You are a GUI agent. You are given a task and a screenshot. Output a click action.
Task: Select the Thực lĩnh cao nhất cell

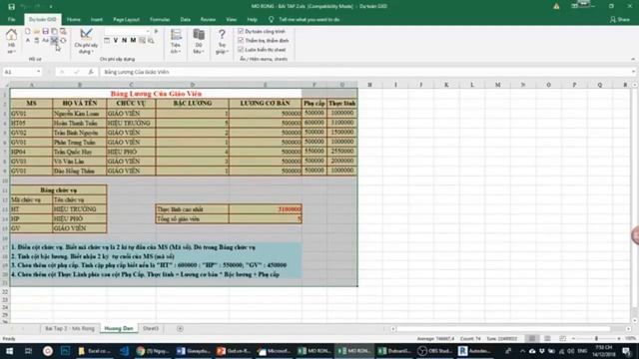(x=193, y=209)
